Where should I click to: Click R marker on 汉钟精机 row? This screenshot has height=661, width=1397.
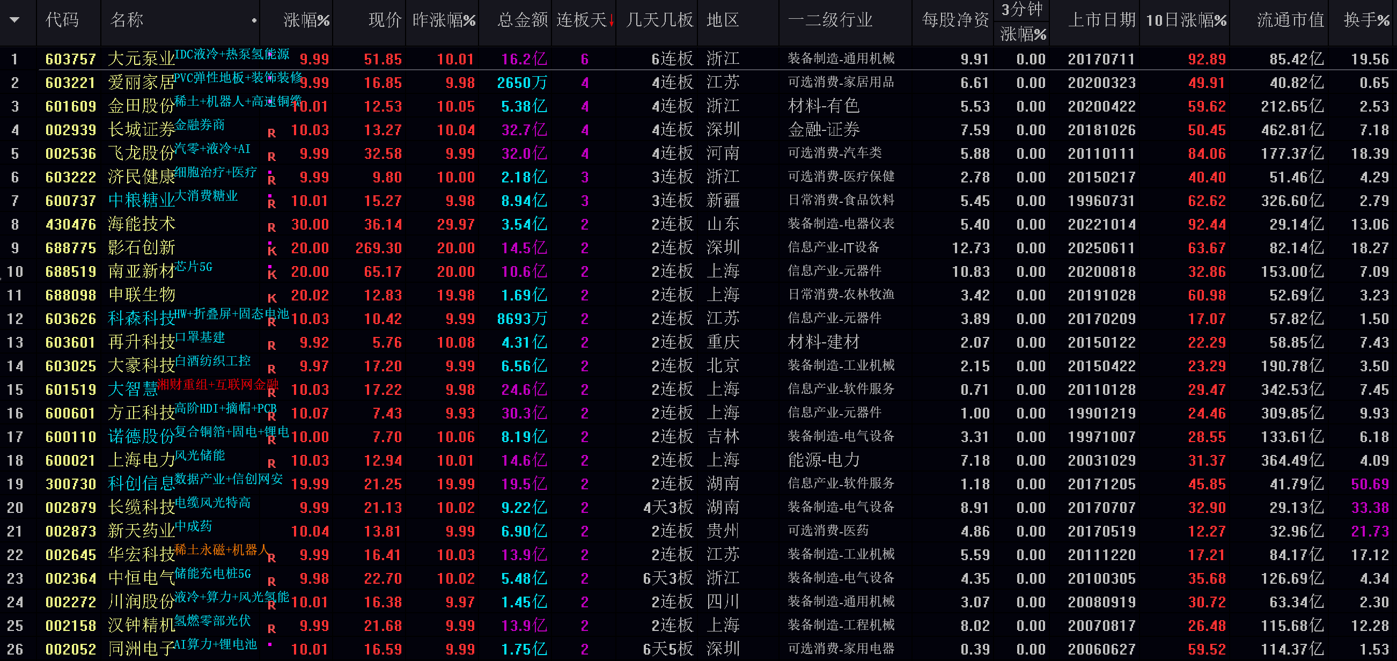click(271, 629)
